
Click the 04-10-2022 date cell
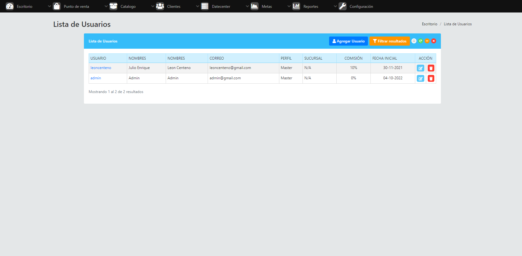pyautogui.click(x=393, y=78)
